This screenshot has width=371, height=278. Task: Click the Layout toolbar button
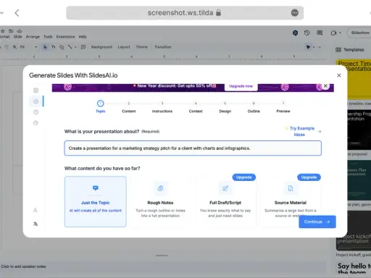pyautogui.click(x=124, y=47)
